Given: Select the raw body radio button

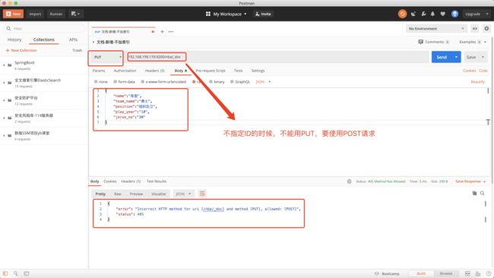Looking at the screenshot, I should [x=194, y=81].
